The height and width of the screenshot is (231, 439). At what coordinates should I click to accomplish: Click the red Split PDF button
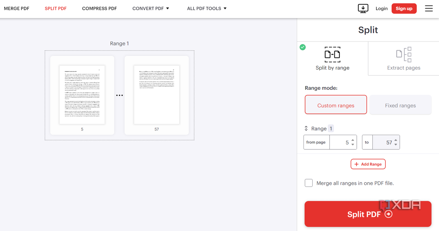[368, 214]
